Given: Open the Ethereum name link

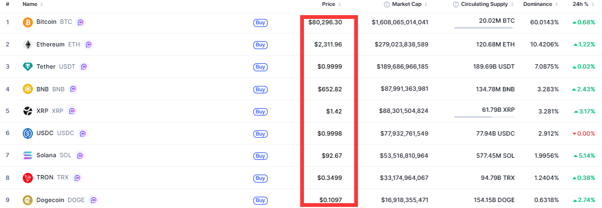Looking at the screenshot, I should coord(50,44).
